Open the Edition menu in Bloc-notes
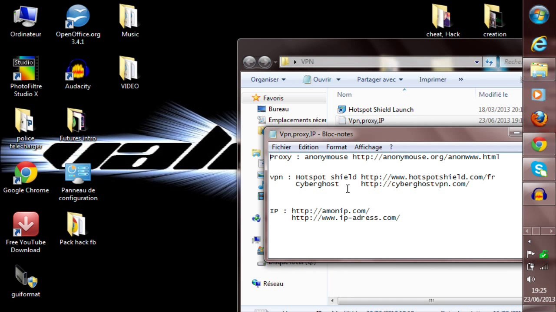 [x=308, y=147]
